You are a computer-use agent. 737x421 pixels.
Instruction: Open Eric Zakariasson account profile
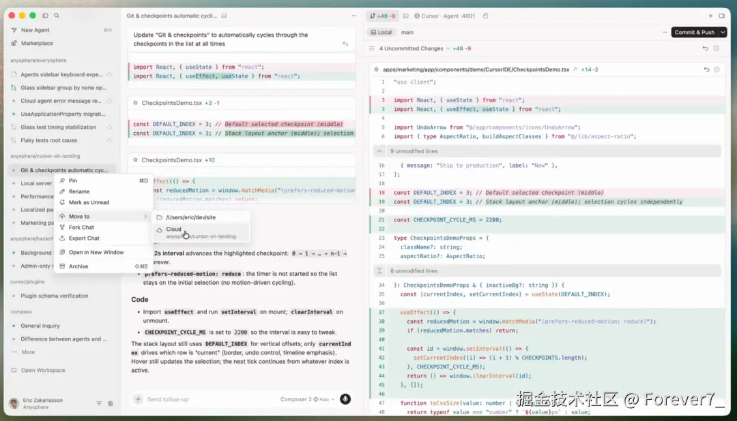[x=37, y=403]
